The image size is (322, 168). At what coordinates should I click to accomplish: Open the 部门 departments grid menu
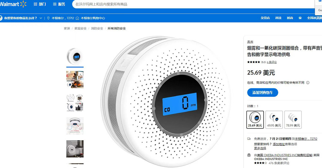tap(40, 4)
